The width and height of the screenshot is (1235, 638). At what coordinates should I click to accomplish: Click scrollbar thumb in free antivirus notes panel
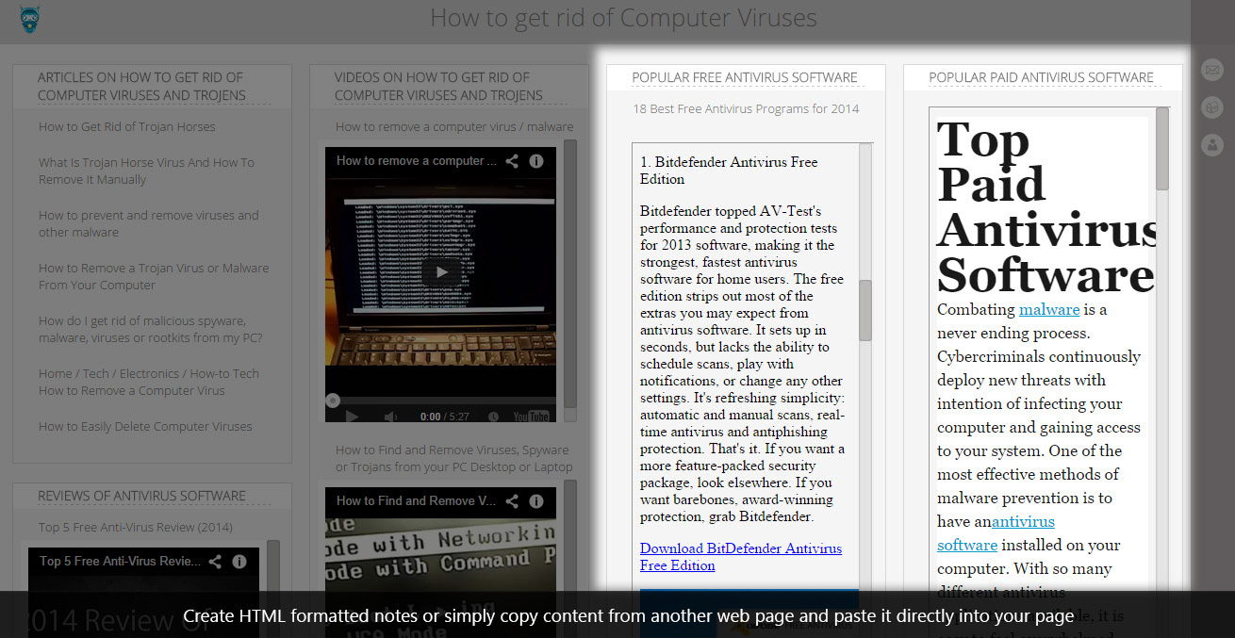[x=865, y=310]
